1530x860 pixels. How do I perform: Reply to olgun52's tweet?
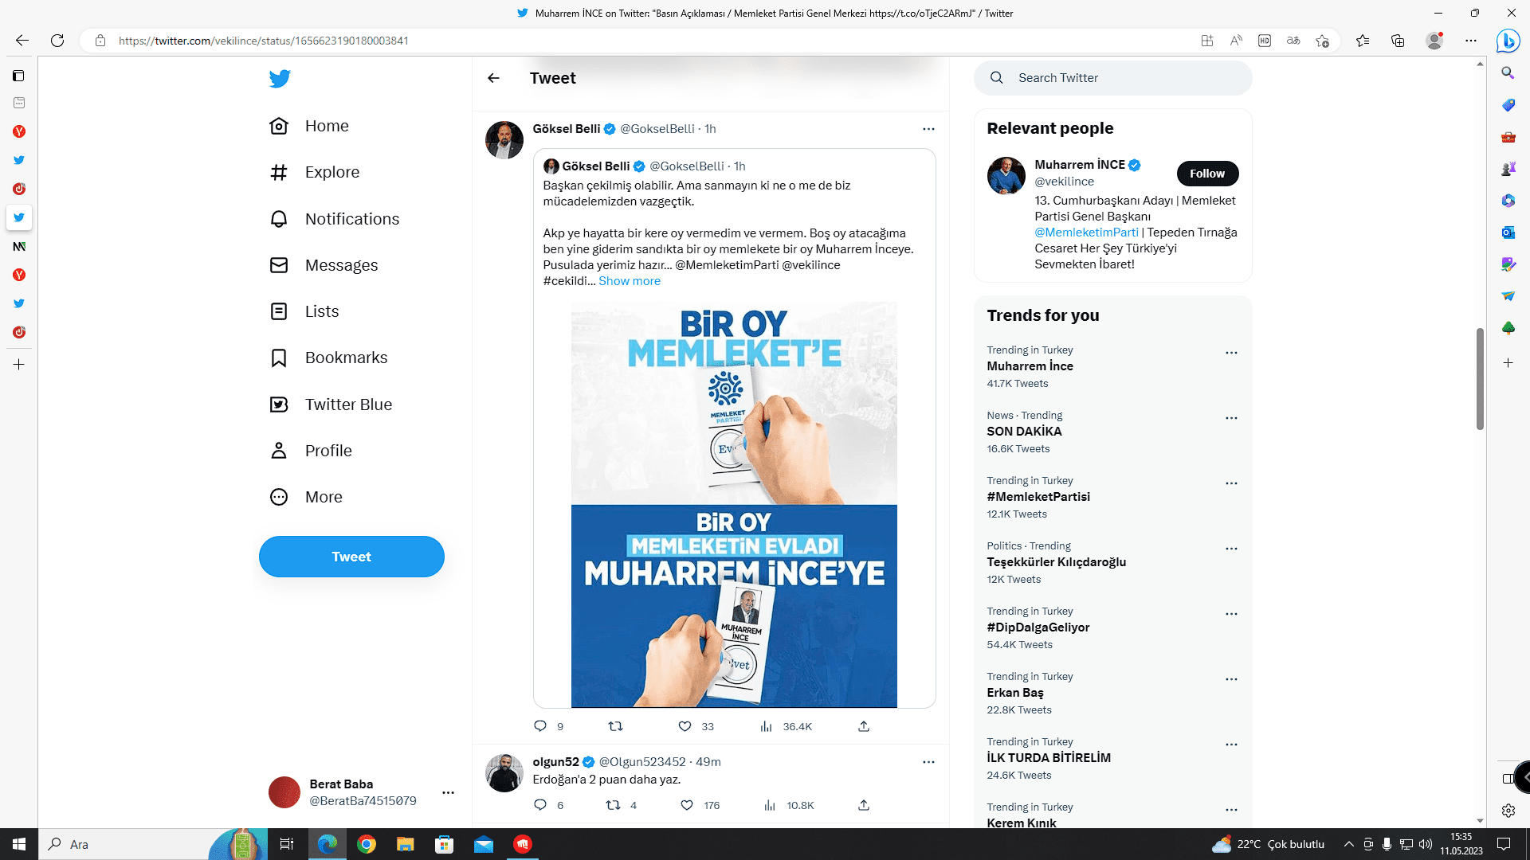(540, 805)
